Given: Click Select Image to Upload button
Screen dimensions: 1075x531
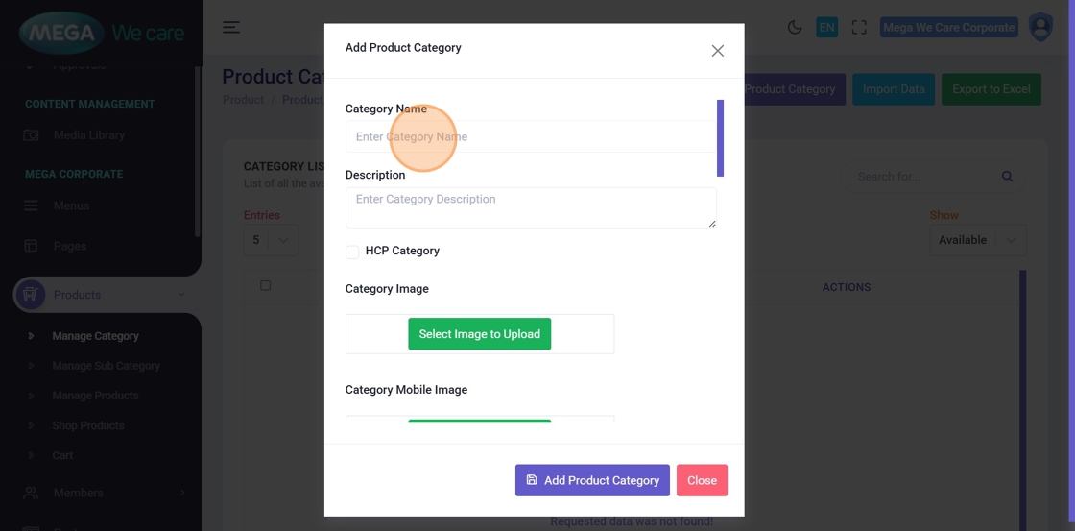Looking at the screenshot, I should [x=479, y=334].
